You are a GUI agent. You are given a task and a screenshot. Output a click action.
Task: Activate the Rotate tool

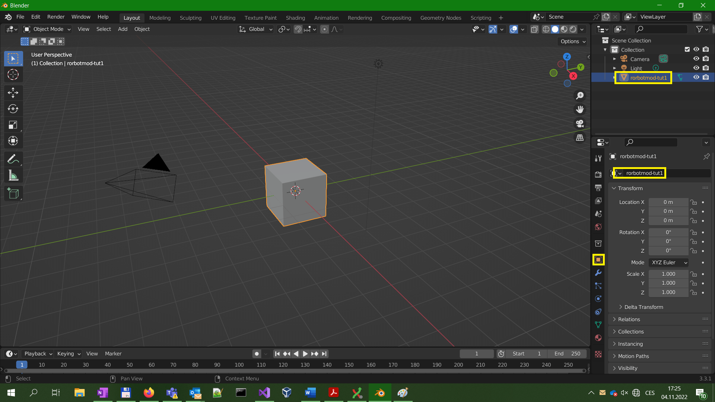point(13,109)
